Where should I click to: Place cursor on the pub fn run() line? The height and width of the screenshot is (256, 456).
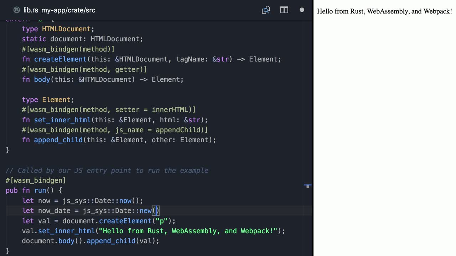[34, 191]
